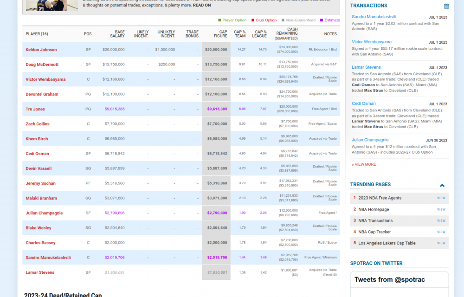The image size is (464, 297).
Task: Select the green Player Option swatch
Action: (x=219, y=20)
